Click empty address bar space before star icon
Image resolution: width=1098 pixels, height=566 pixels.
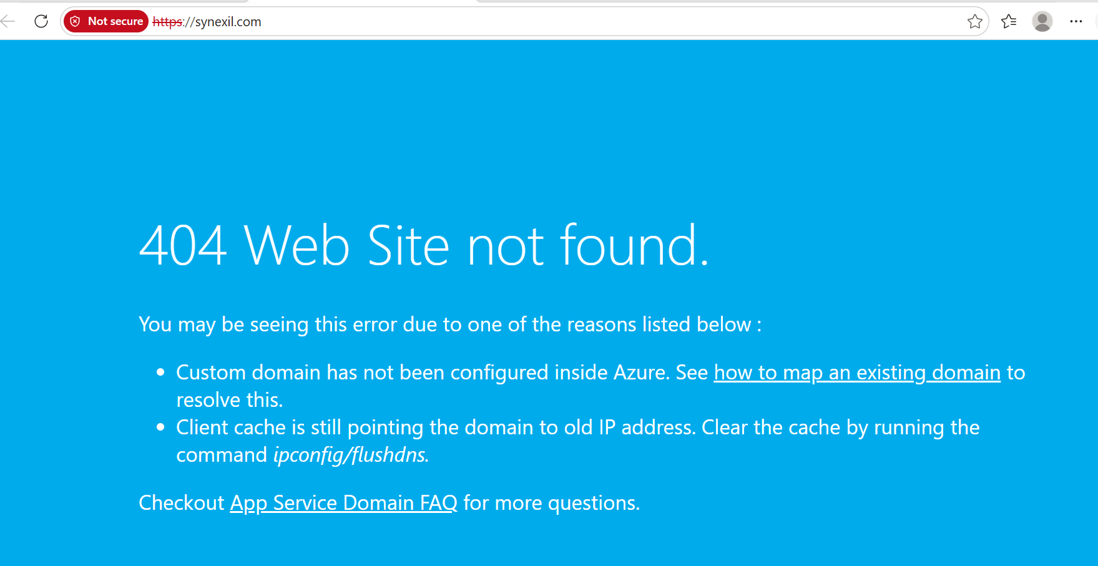(612, 22)
